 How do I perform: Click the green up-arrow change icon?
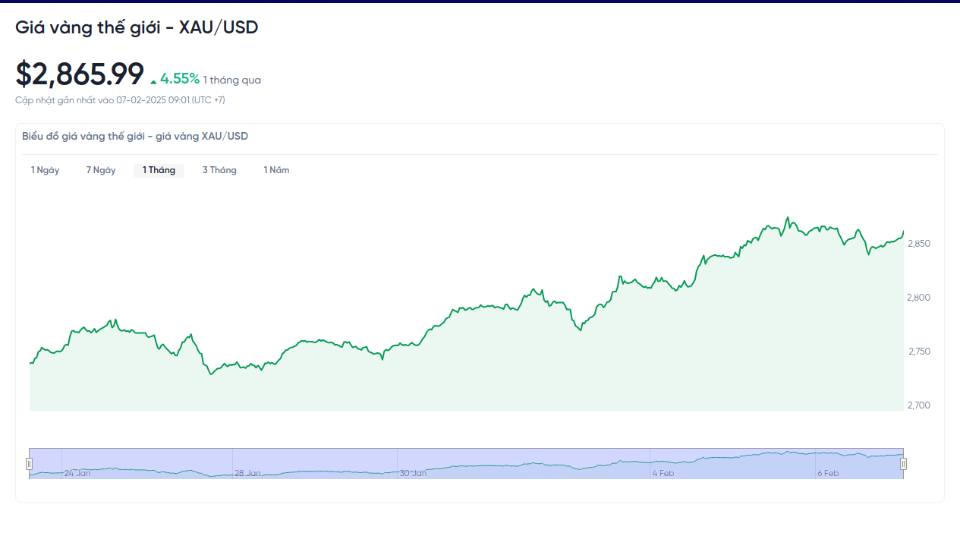pos(153,81)
